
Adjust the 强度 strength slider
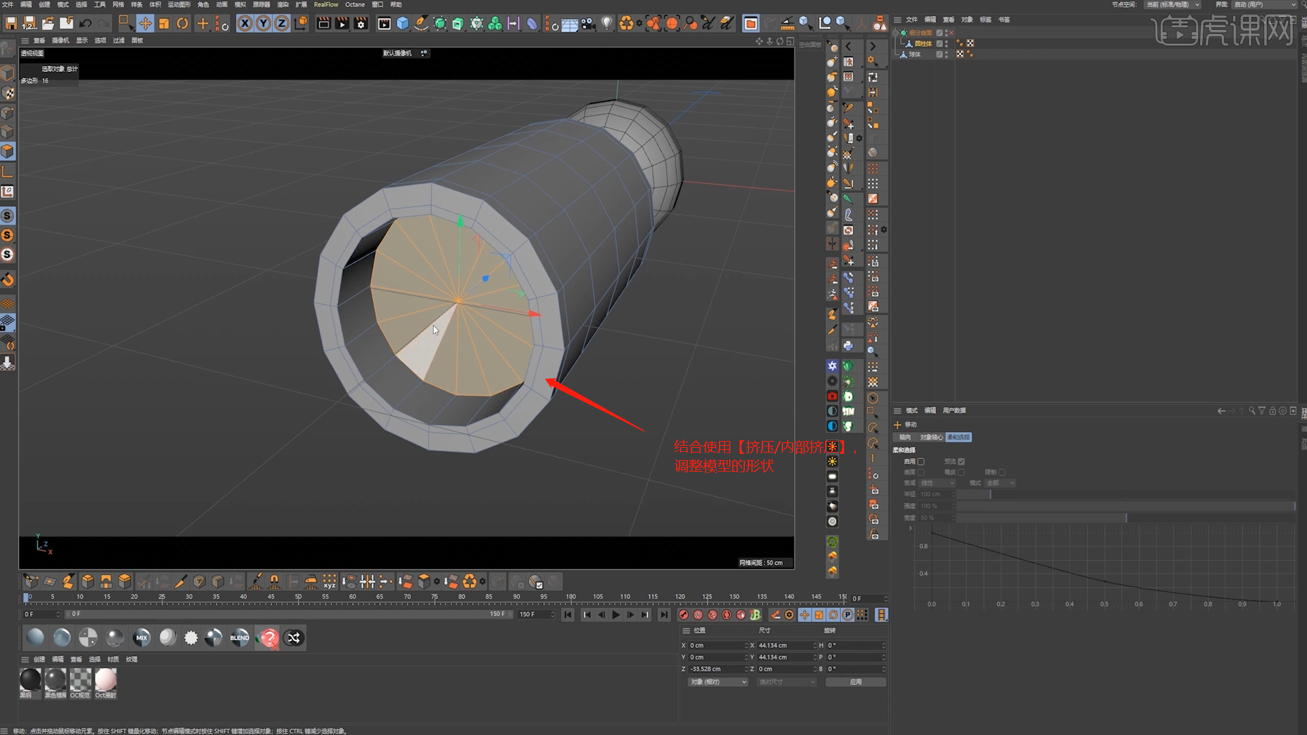(x=1127, y=506)
